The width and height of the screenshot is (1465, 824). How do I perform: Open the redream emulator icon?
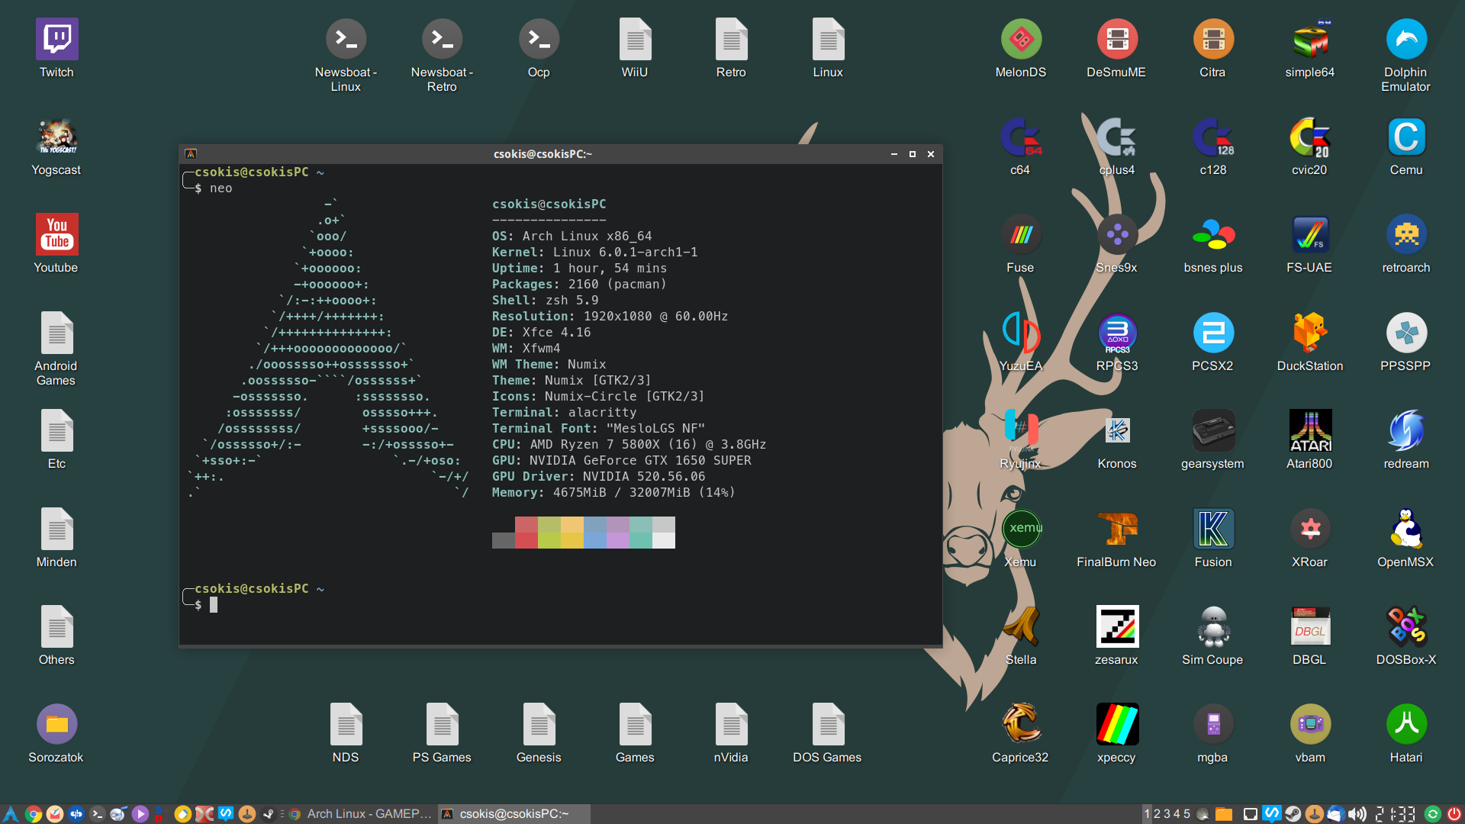point(1406,431)
